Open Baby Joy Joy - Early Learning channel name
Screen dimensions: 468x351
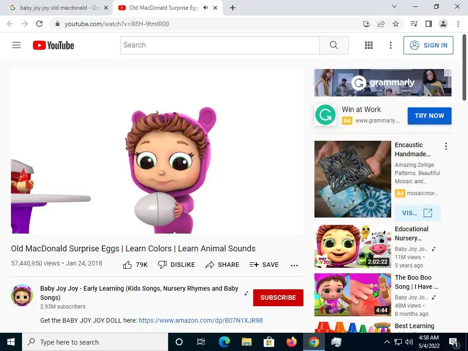139,293
